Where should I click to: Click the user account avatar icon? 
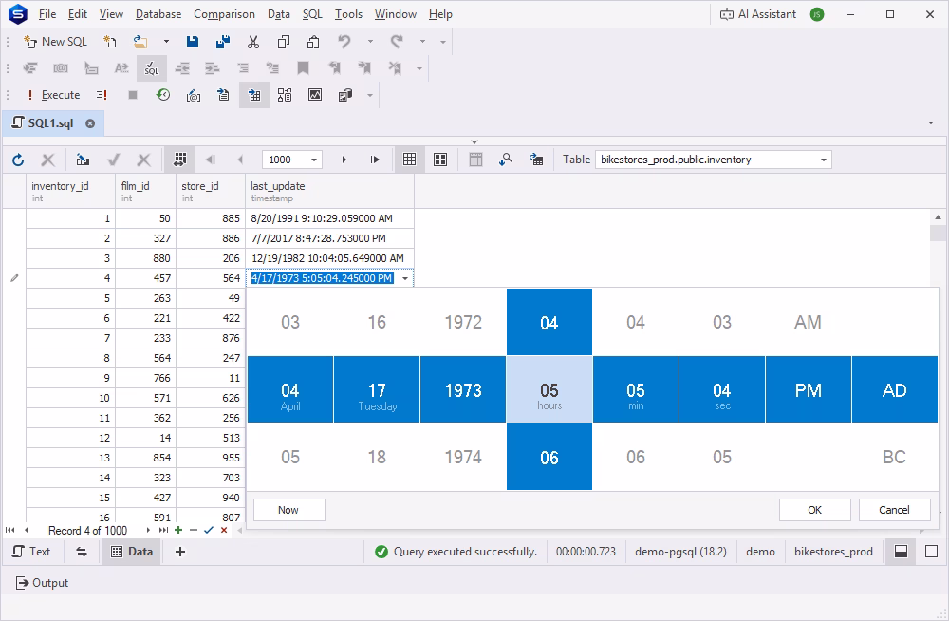coord(817,14)
